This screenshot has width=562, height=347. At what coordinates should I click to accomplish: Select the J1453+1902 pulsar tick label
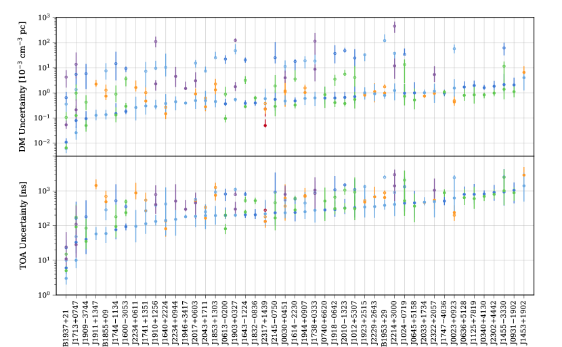point(524,321)
